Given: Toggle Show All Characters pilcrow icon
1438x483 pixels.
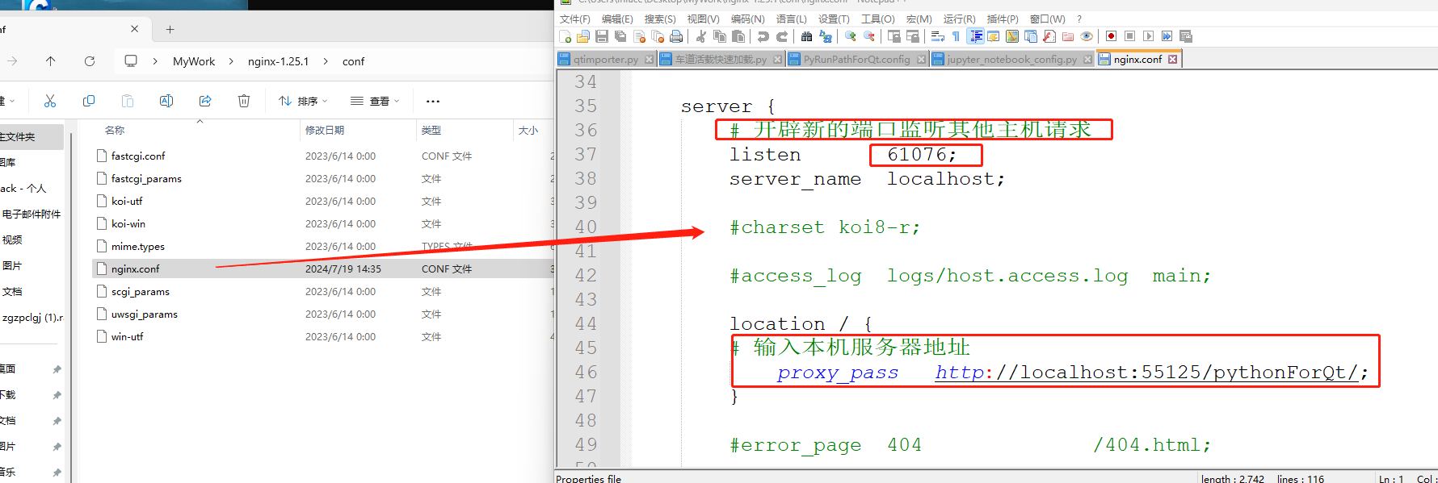Looking at the screenshot, I should click(956, 36).
